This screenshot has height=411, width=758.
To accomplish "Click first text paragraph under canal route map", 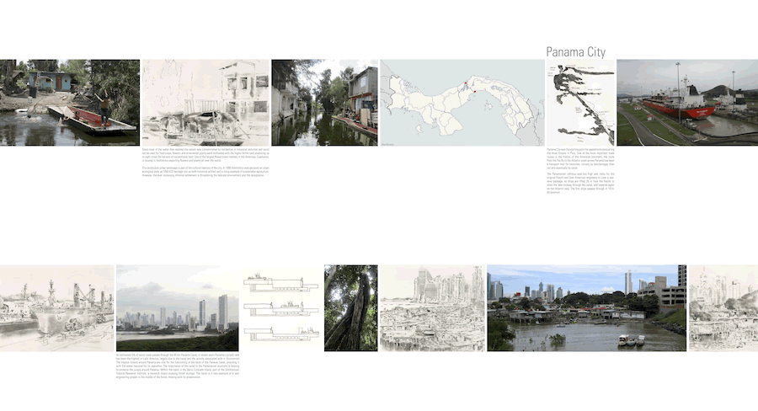I will (x=580, y=160).
